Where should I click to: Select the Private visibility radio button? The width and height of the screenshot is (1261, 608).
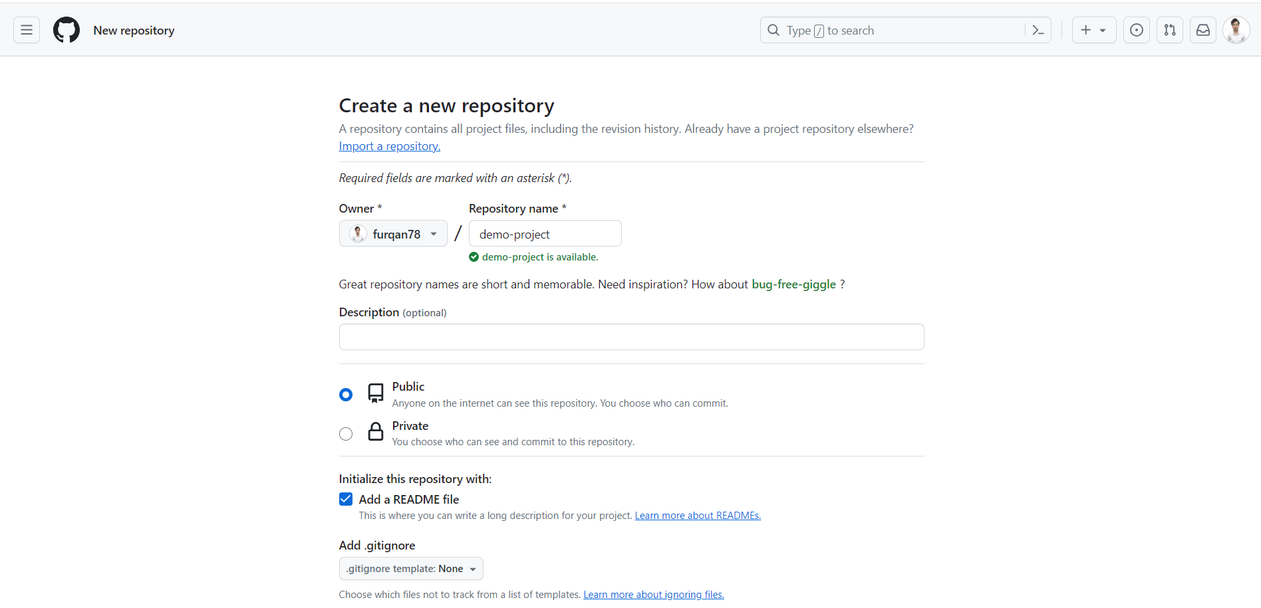point(346,434)
